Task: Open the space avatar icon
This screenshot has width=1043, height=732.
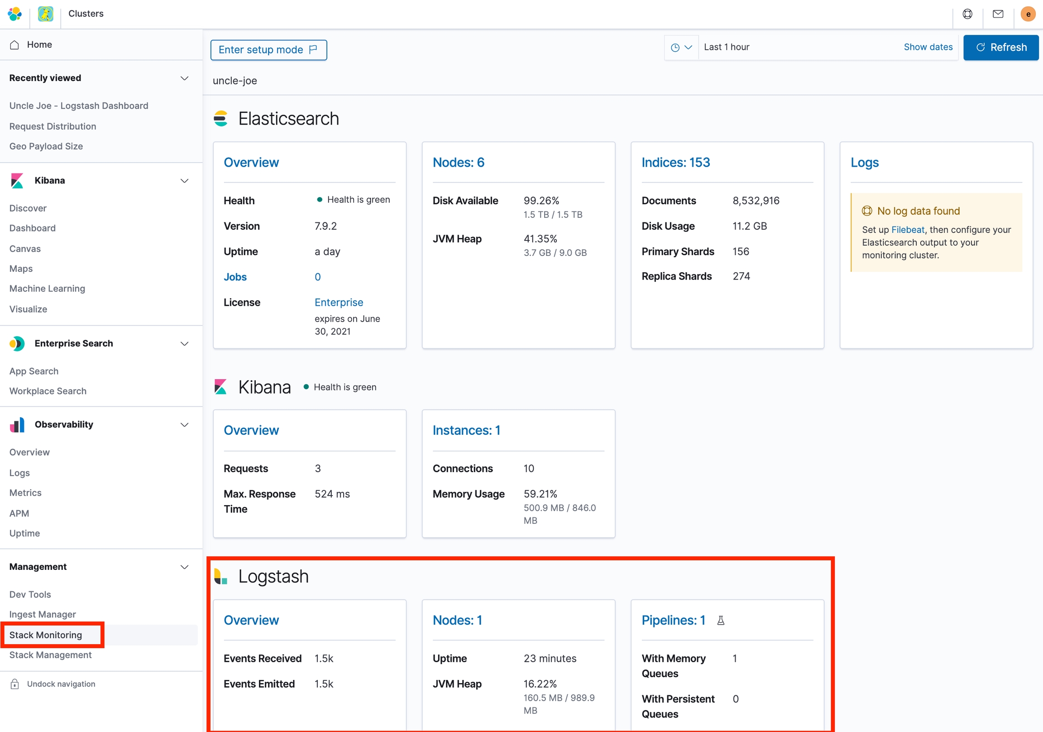Action: click(45, 14)
